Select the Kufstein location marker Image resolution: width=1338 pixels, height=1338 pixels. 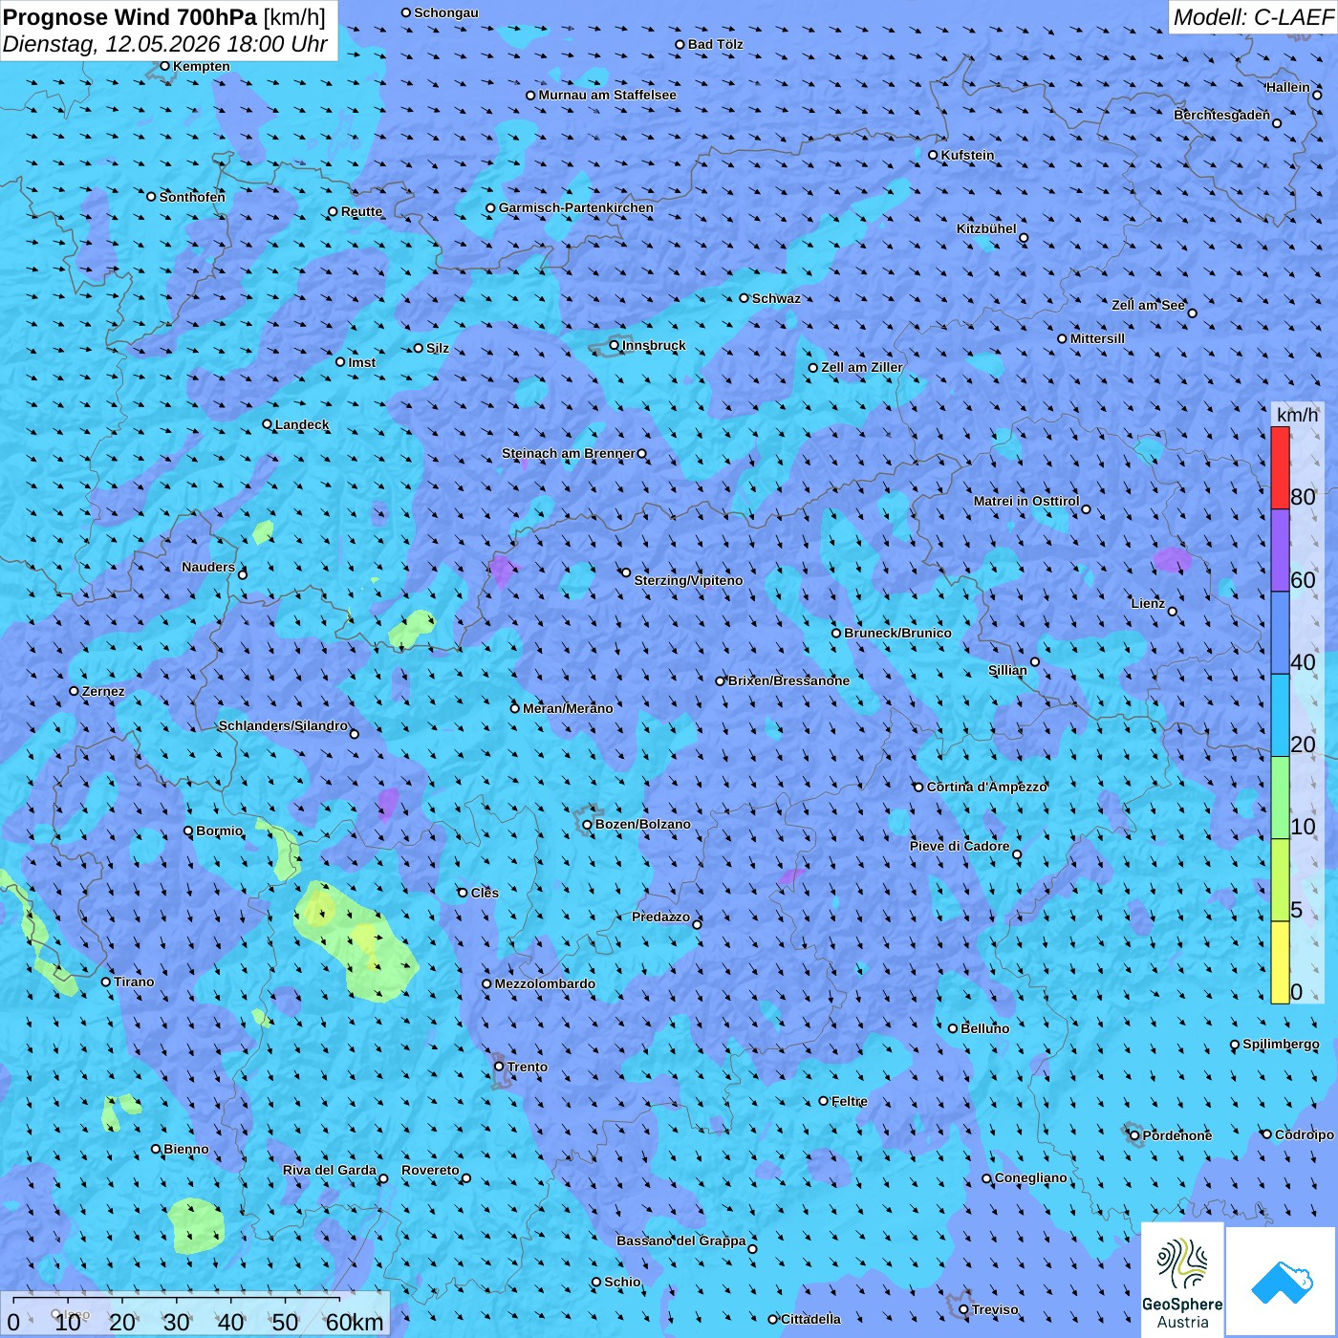(934, 155)
